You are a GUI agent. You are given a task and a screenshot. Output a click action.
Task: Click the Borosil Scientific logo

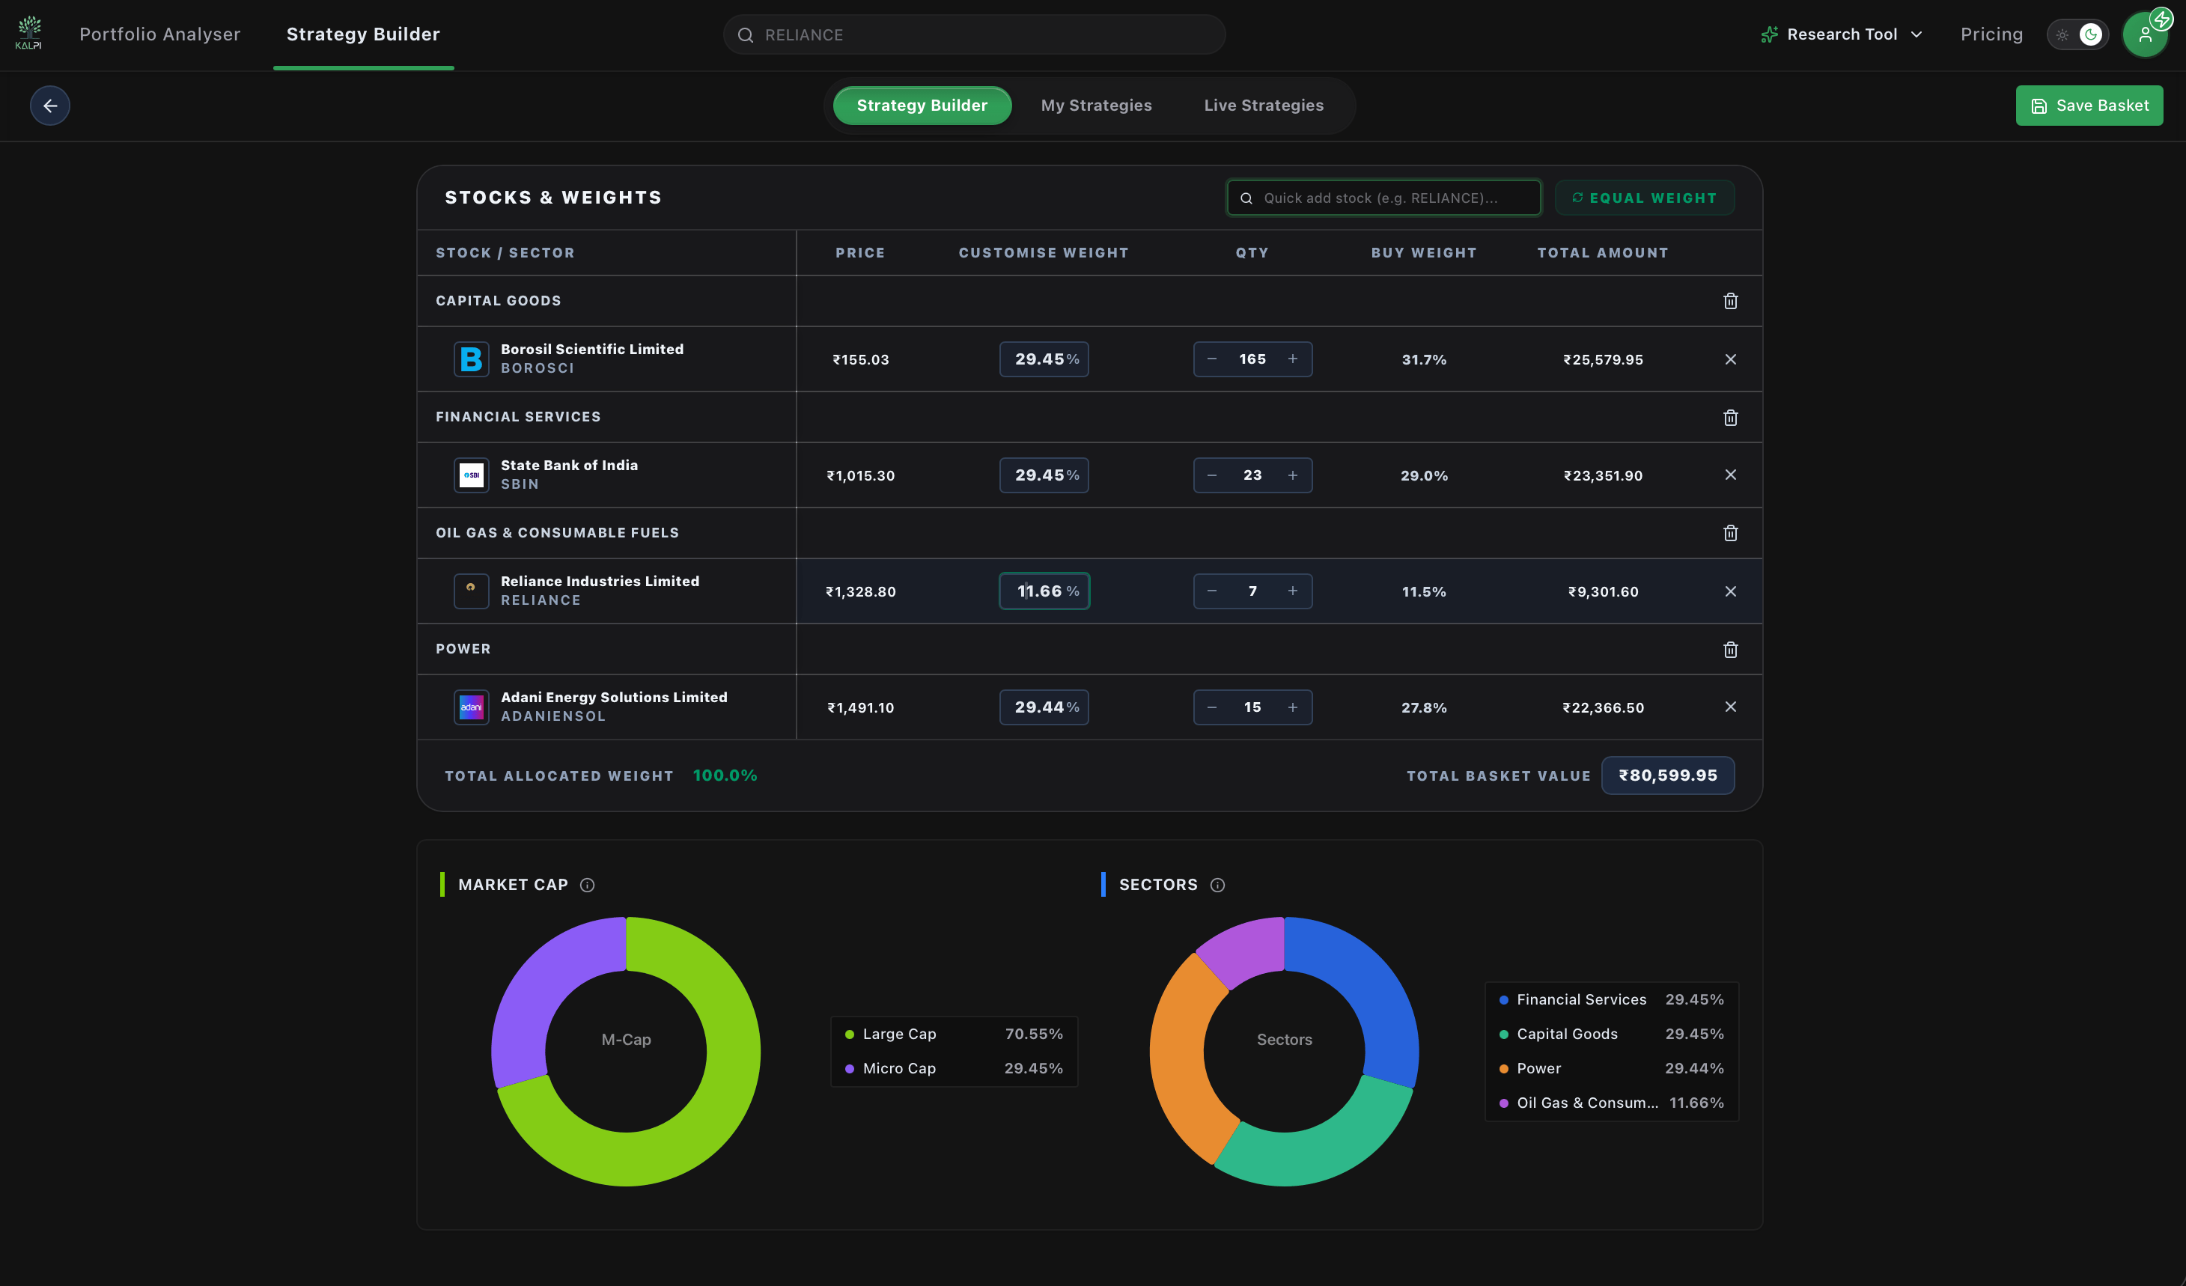point(471,359)
